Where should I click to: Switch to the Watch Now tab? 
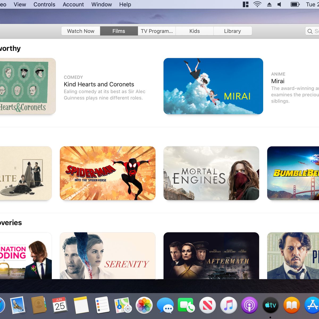[81, 31]
